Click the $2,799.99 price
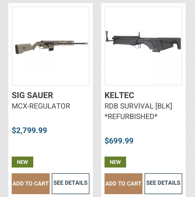The height and width of the screenshot is (197, 195). (29, 130)
